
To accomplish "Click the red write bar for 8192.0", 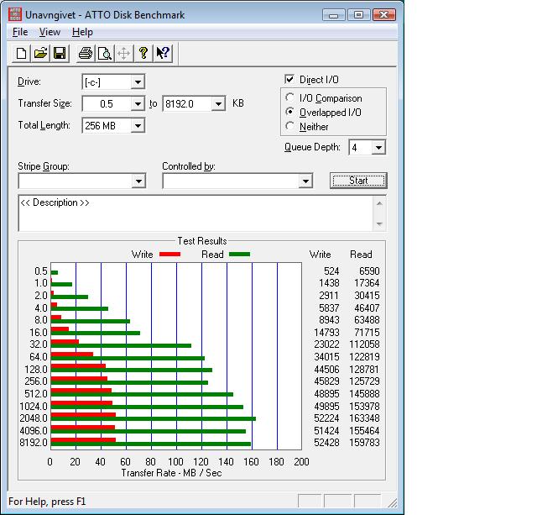I will (83, 440).
